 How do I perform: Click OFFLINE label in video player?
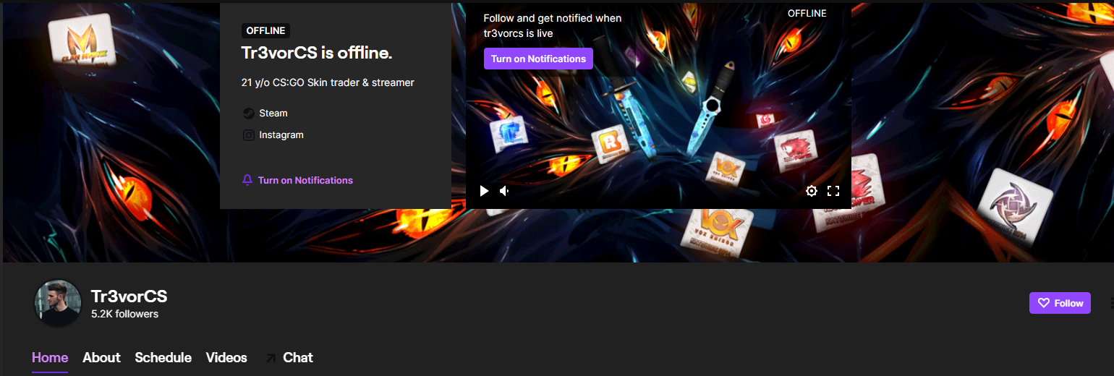coord(807,13)
